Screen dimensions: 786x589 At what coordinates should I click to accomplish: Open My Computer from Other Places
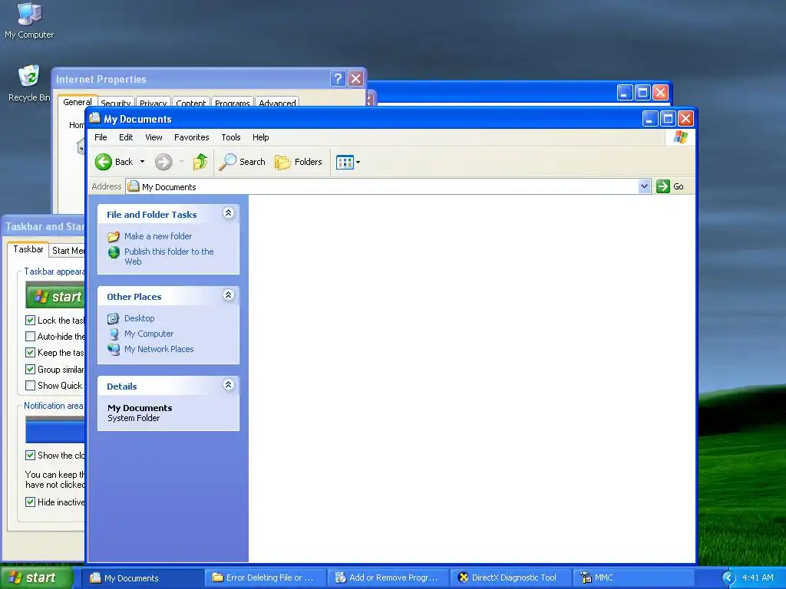click(x=149, y=334)
